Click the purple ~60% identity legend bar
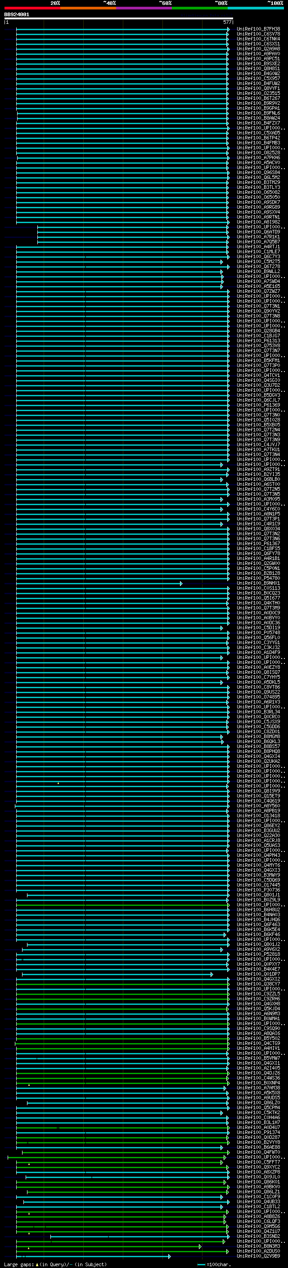Viewport: 288px width, 1268px height. point(144,8)
